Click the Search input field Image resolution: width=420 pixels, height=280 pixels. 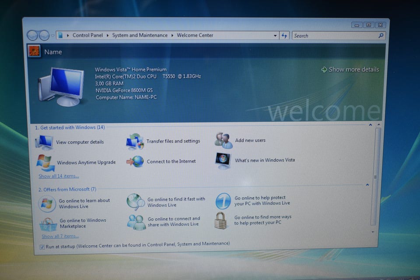335,35
